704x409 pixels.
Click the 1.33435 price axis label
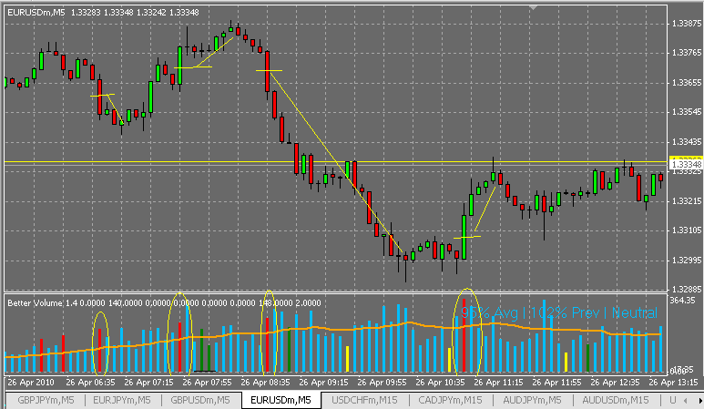coord(687,142)
